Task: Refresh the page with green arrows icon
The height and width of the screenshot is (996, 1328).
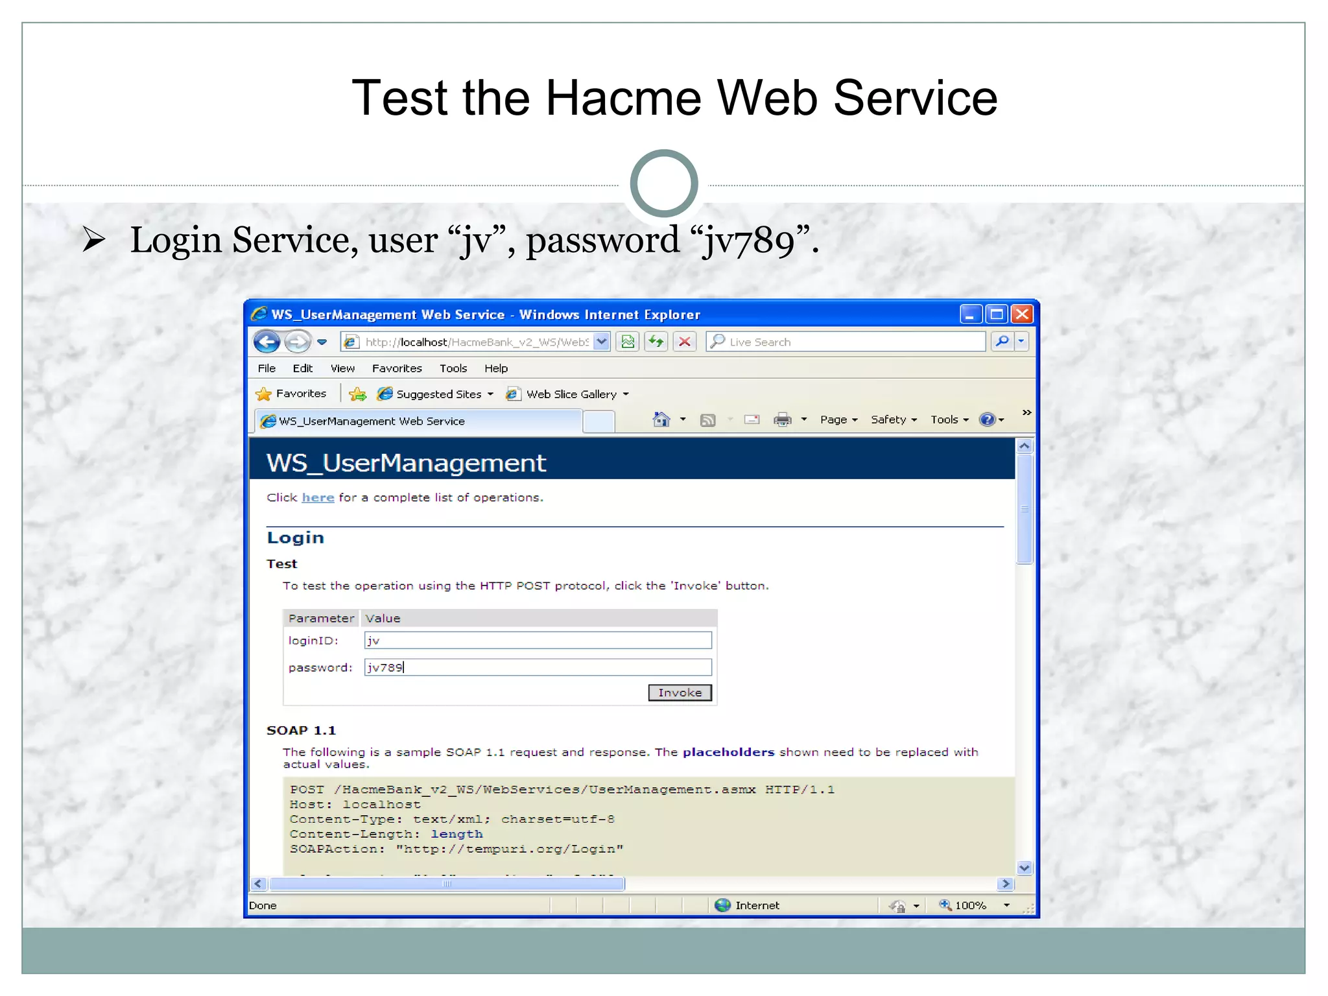Action: (x=656, y=342)
